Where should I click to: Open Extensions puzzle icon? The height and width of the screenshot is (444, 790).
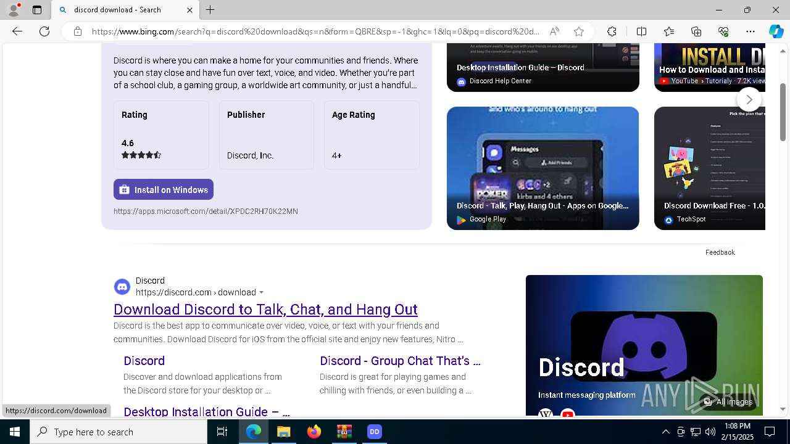[612, 31]
